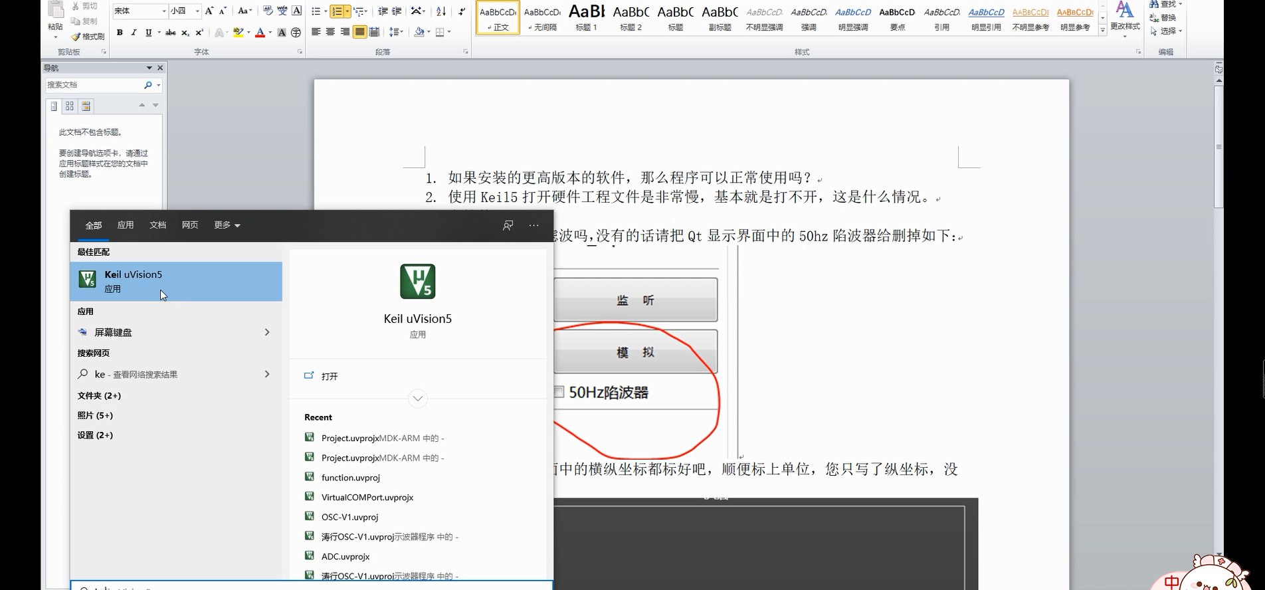
Task: Switch to the 文档 search tab
Action: [157, 225]
